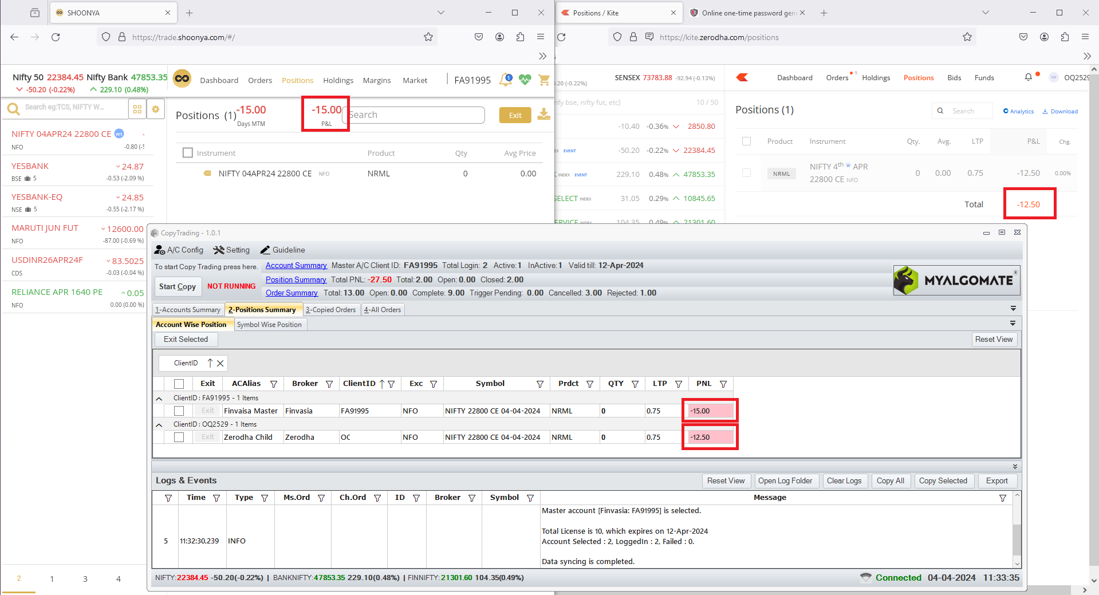Switch to Shoonya watchlist page 3
Screen dimensions: 1099x595
point(85,579)
